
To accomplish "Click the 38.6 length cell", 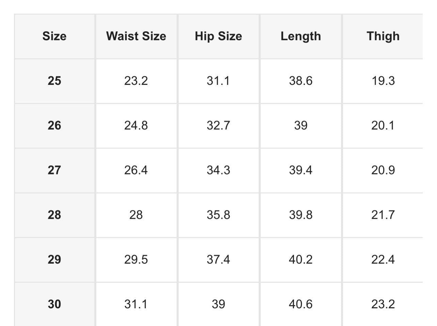I will click(x=301, y=81).
